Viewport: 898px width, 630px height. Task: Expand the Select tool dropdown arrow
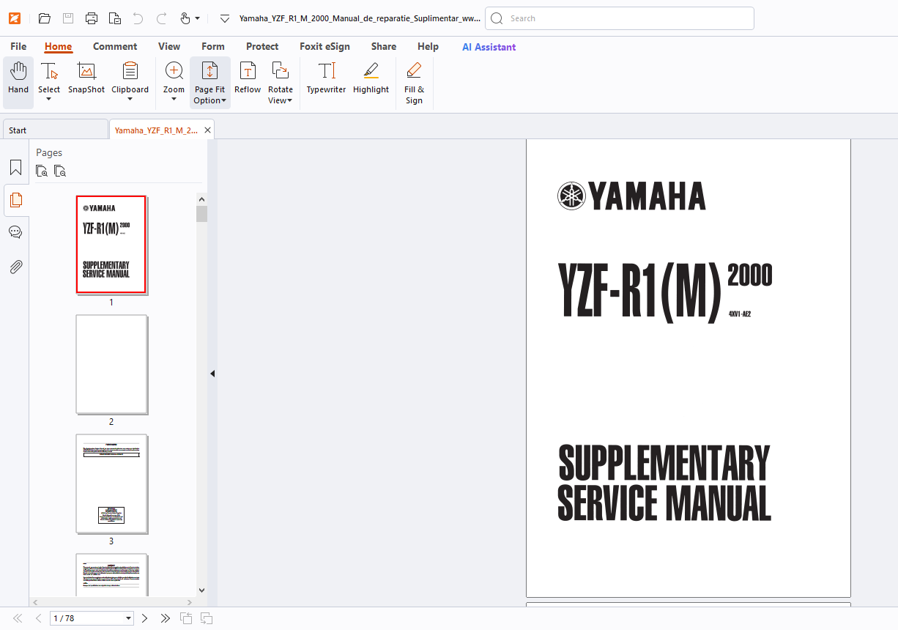tap(49, 100)
